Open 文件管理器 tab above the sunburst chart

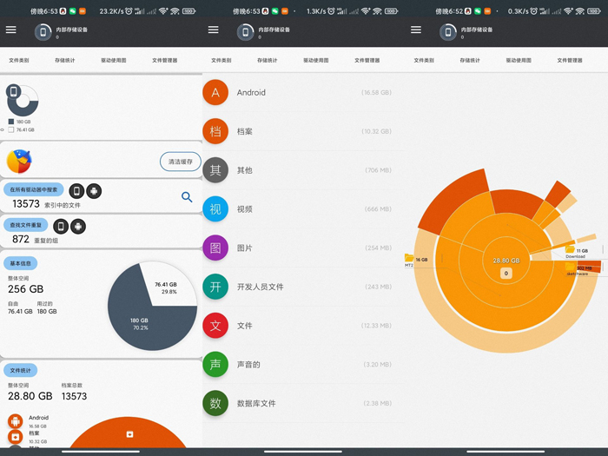pos(570,61)
